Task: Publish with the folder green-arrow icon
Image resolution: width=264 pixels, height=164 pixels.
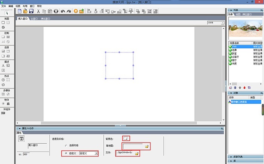Action: (x=82, y=11)
